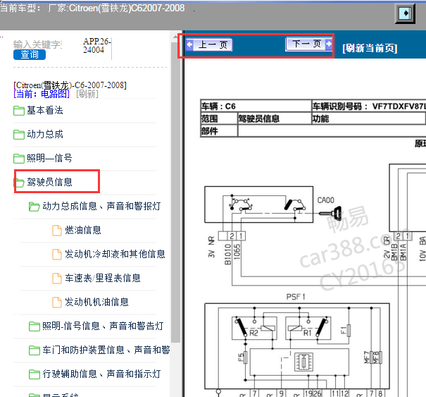Click the 驾驶员信息 cell in the table
Image resolution: width=426 pixels, height=397 pixels.
275,118
